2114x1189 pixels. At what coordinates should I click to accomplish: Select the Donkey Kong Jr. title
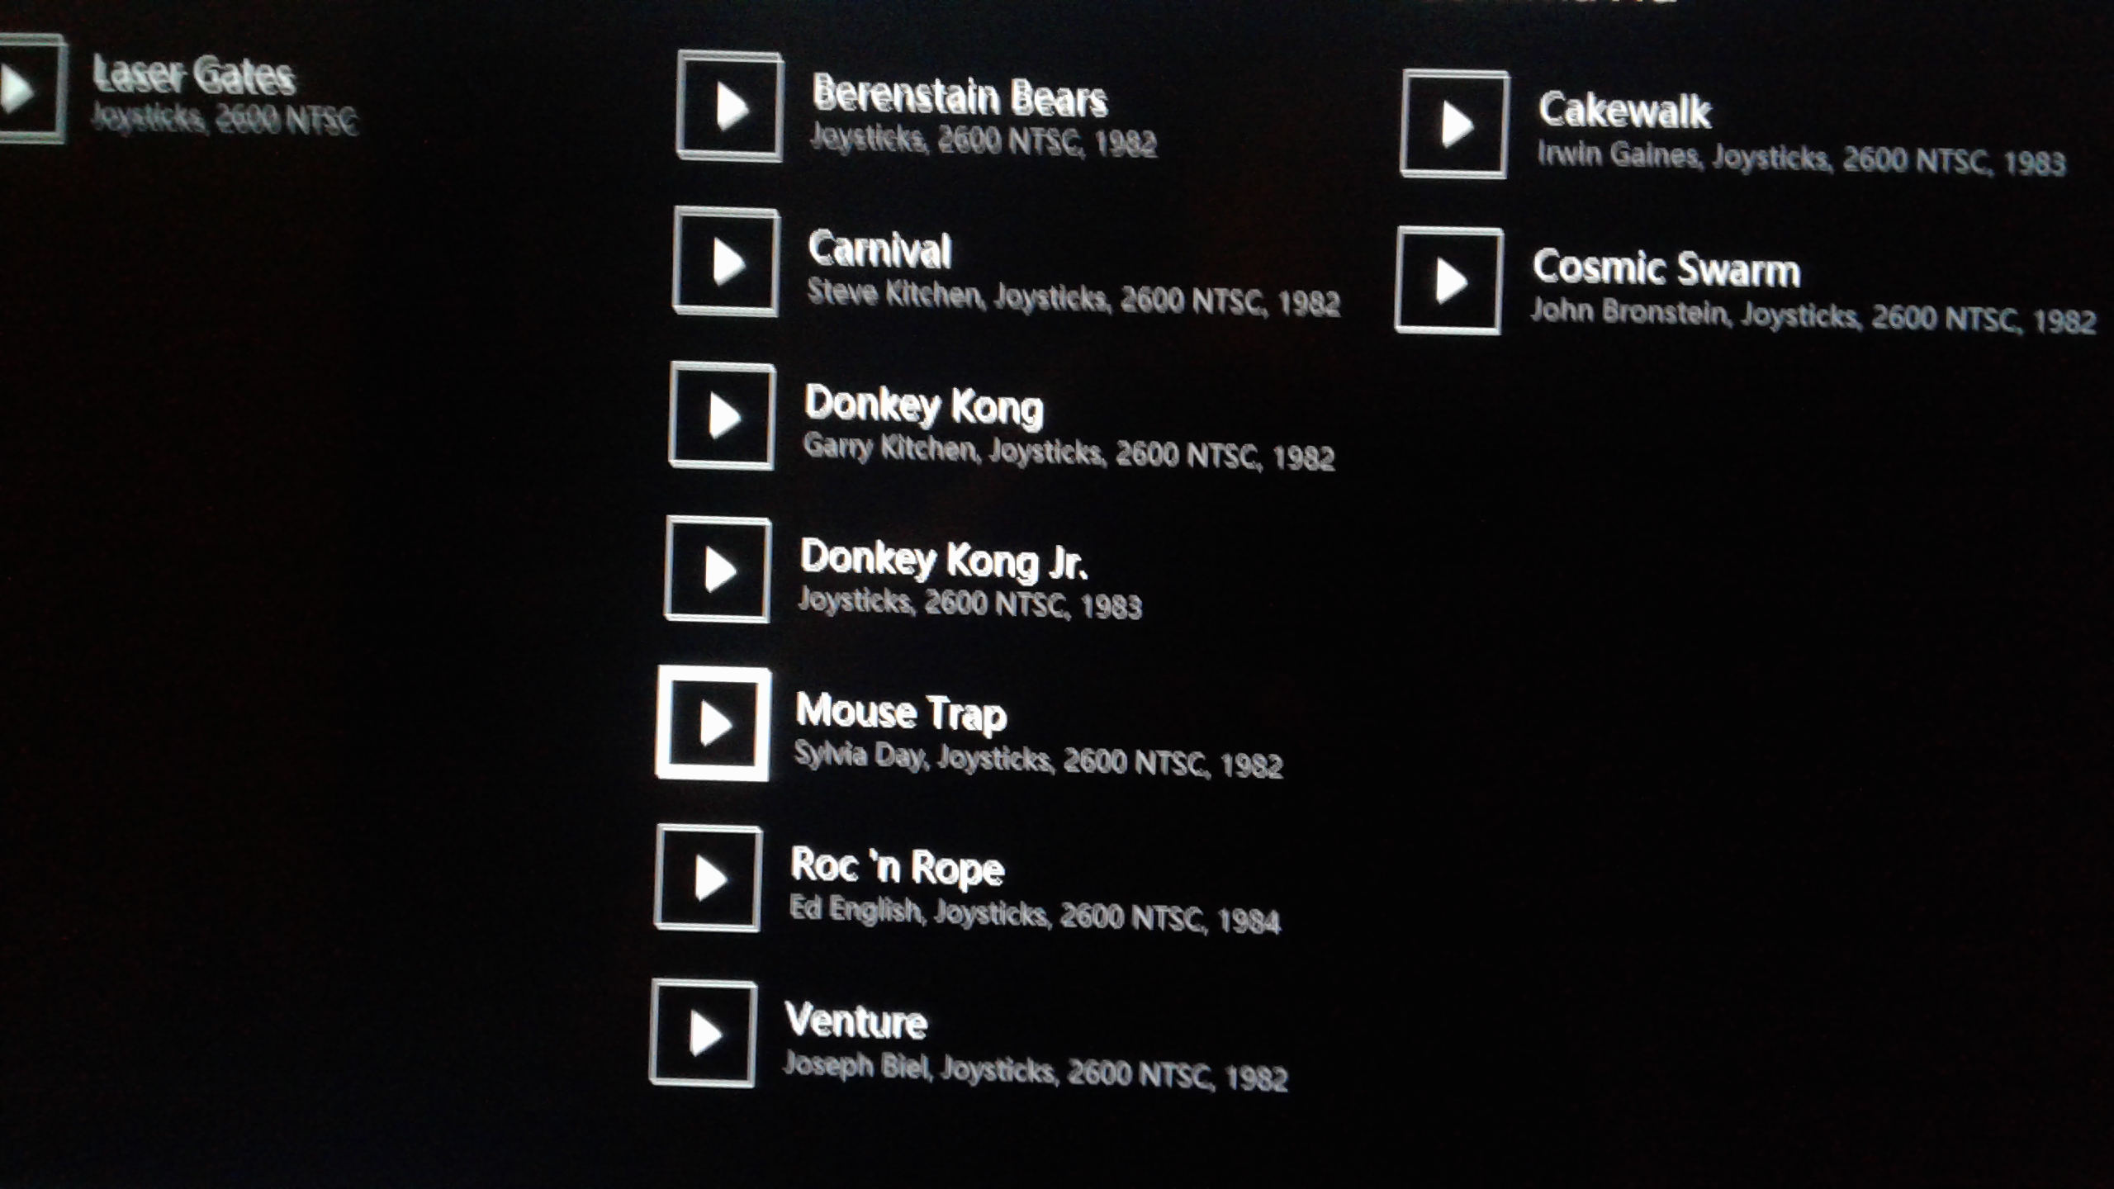coord(943,560)
